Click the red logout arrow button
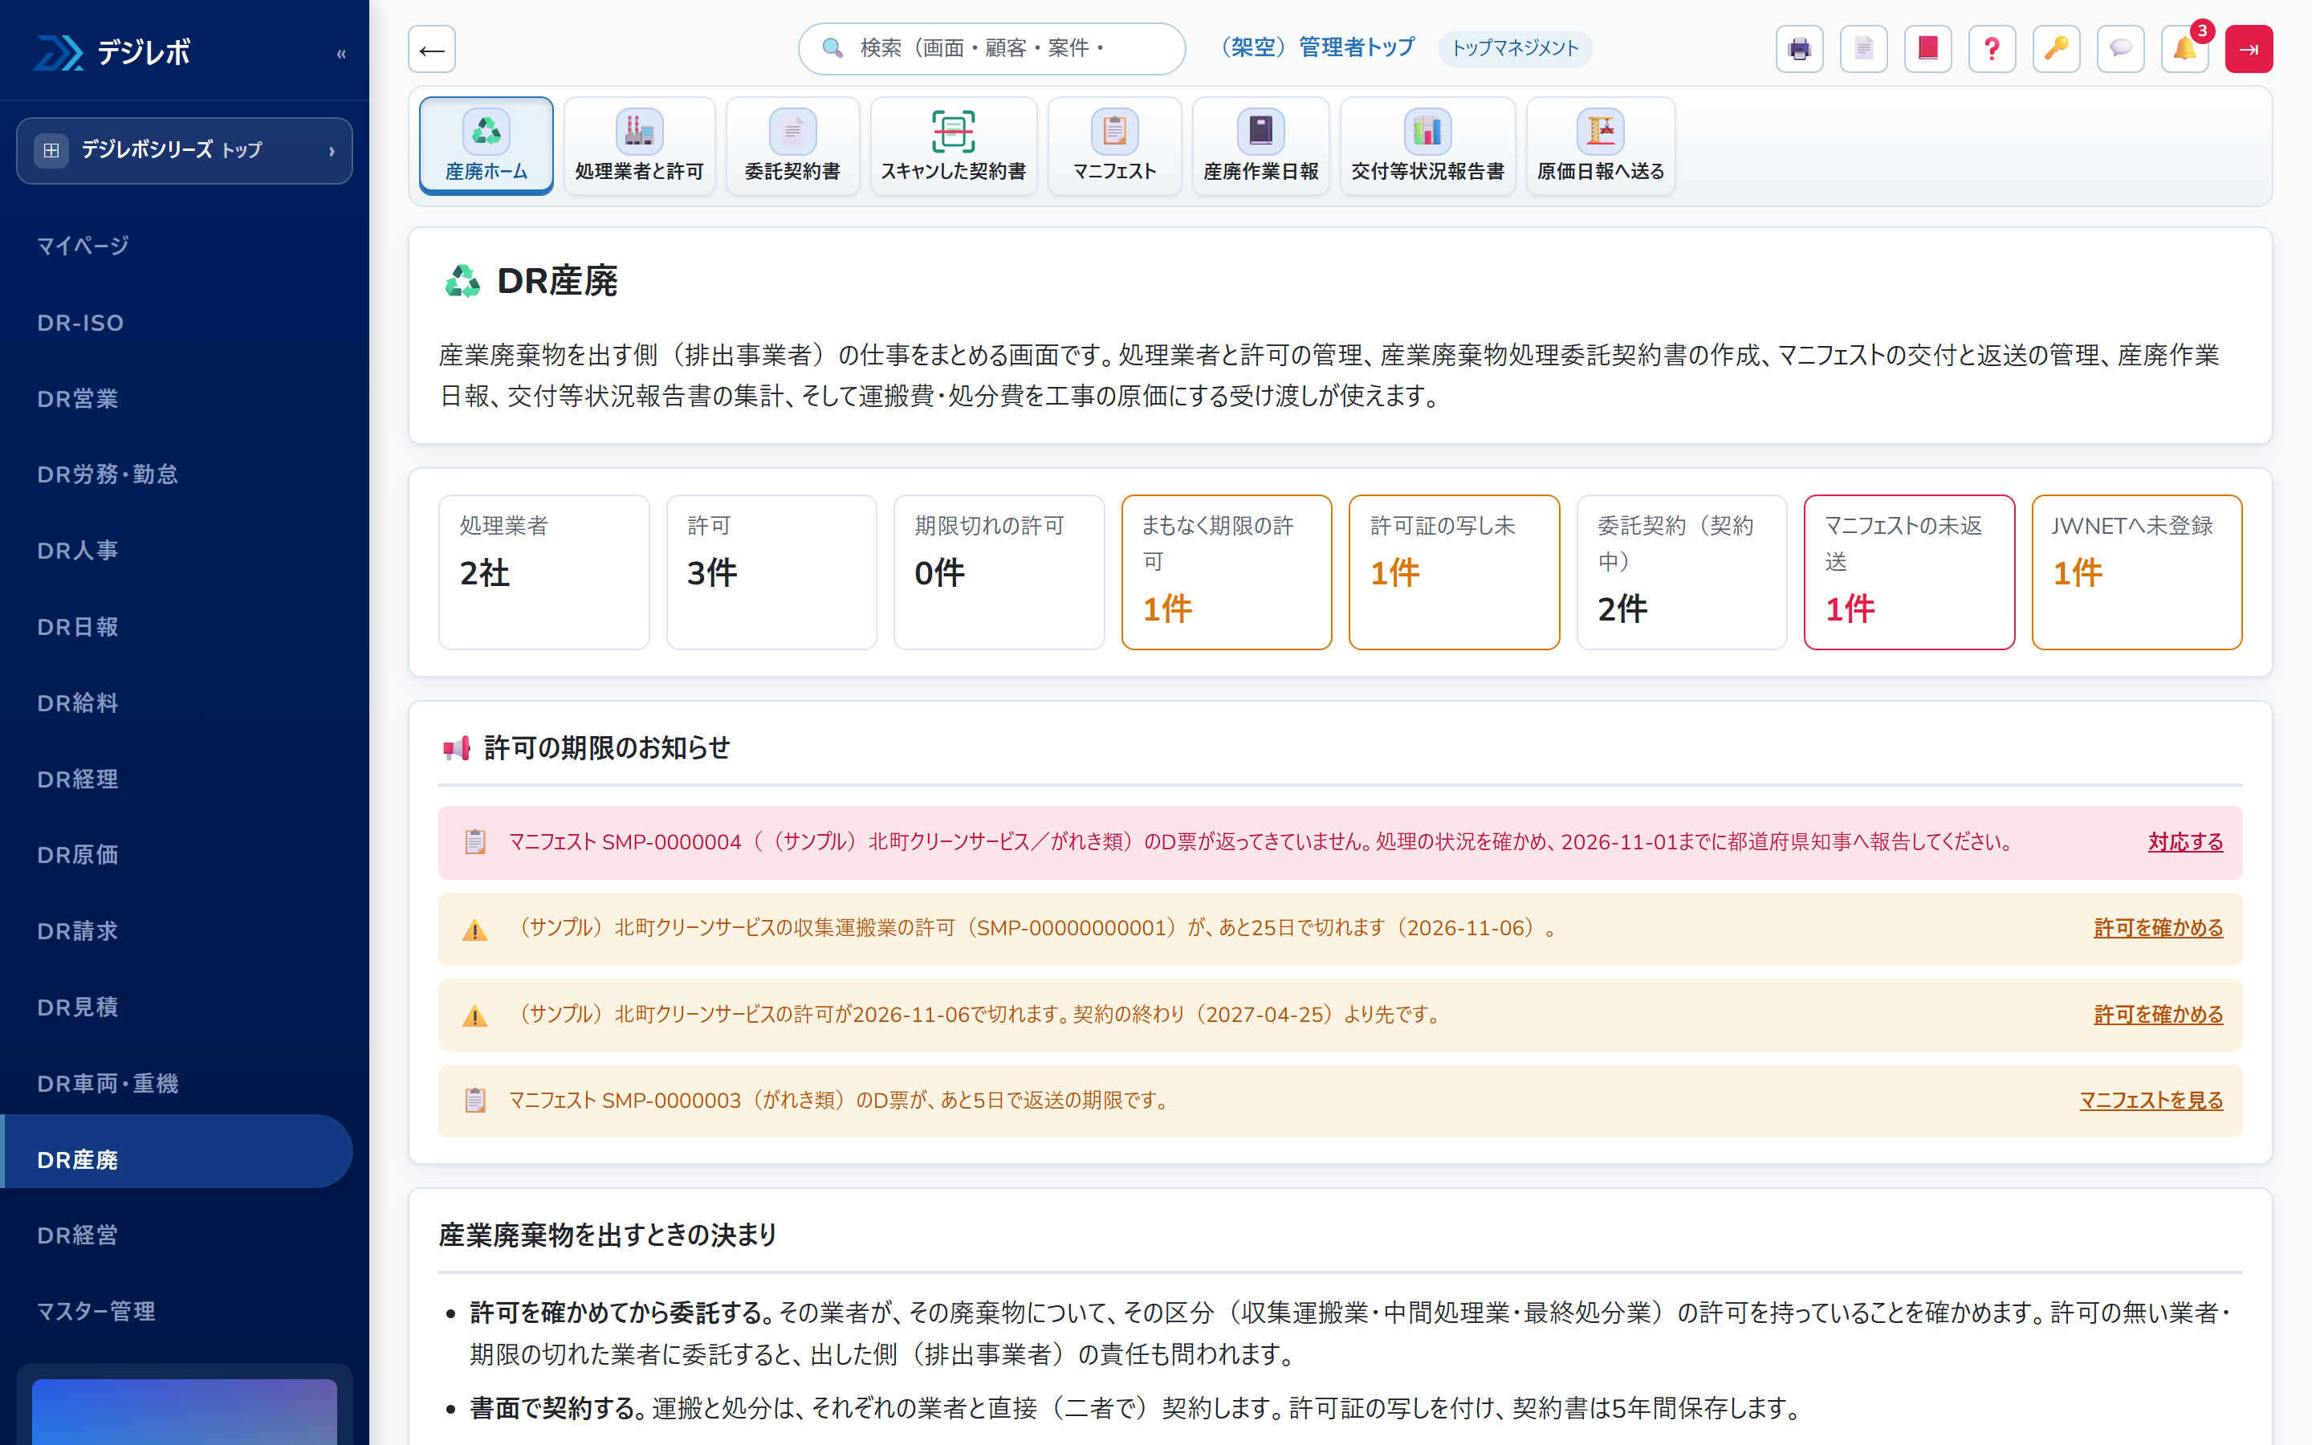 pos(2249,49)
